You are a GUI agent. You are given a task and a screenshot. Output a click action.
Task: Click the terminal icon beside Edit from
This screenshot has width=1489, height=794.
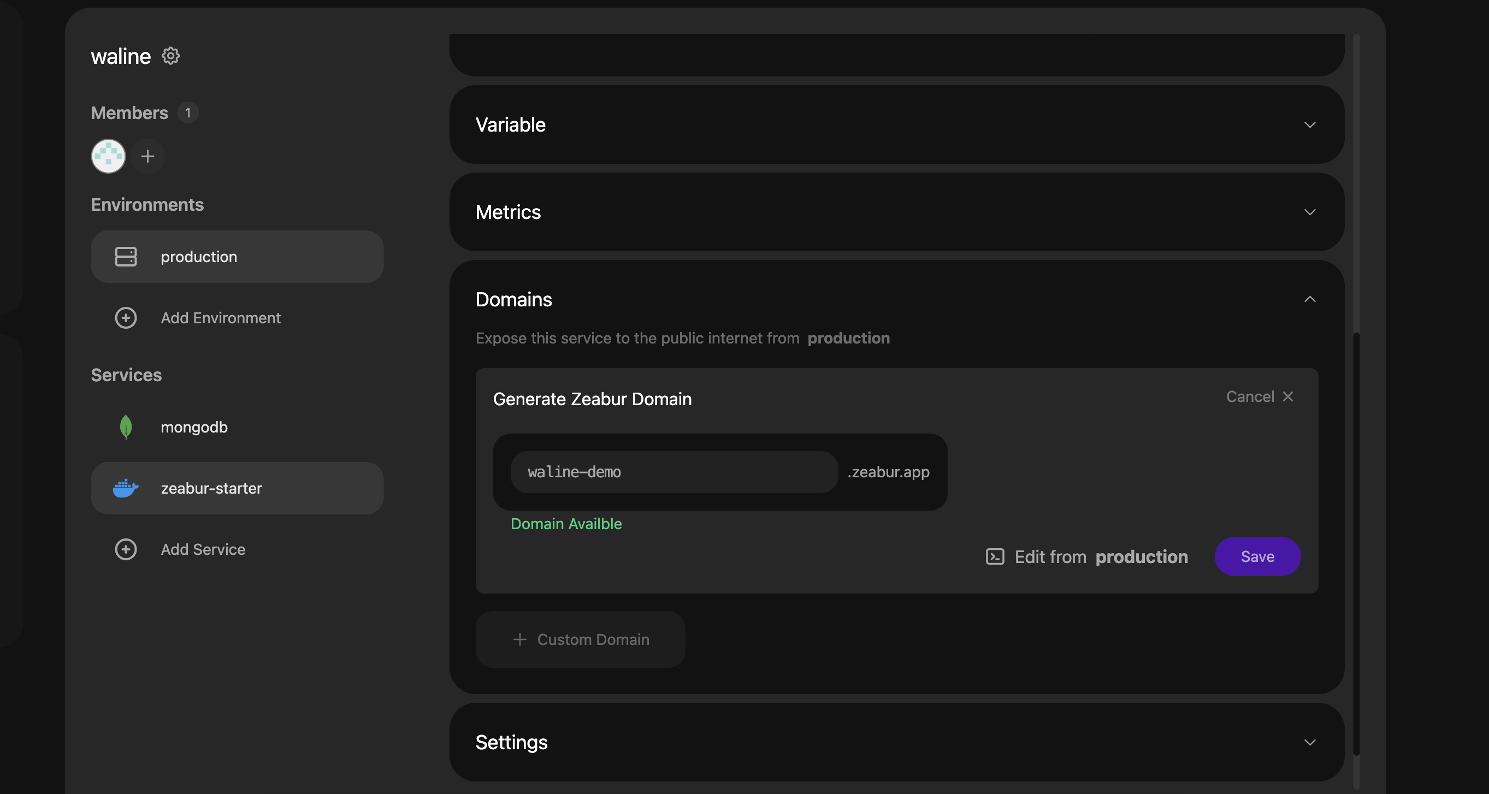pyautogui.click(x=994, y=556)
